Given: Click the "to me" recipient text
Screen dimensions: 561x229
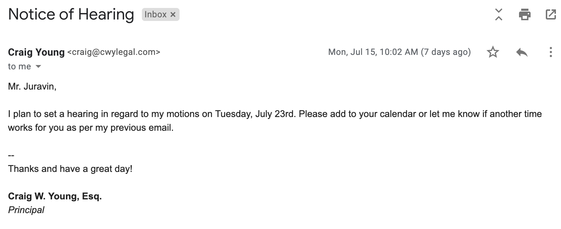Looking at the screenshot, I should click(x=19, y=67).
